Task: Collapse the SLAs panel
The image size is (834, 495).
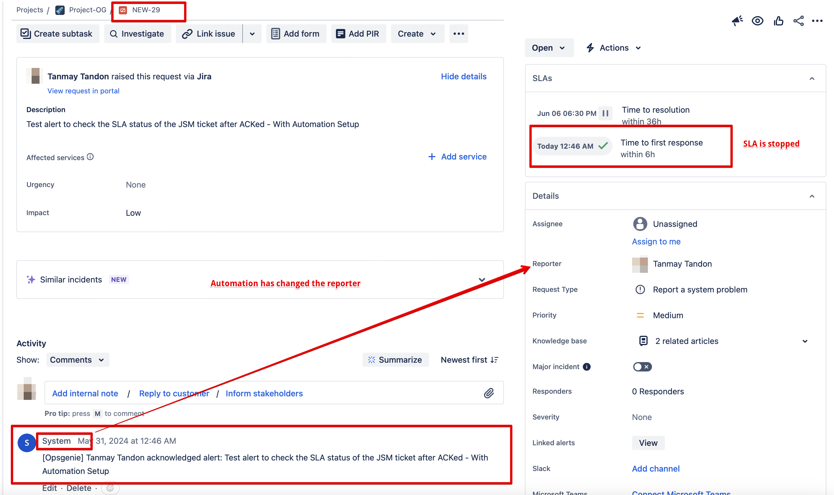Action: [x=812, y=78]
